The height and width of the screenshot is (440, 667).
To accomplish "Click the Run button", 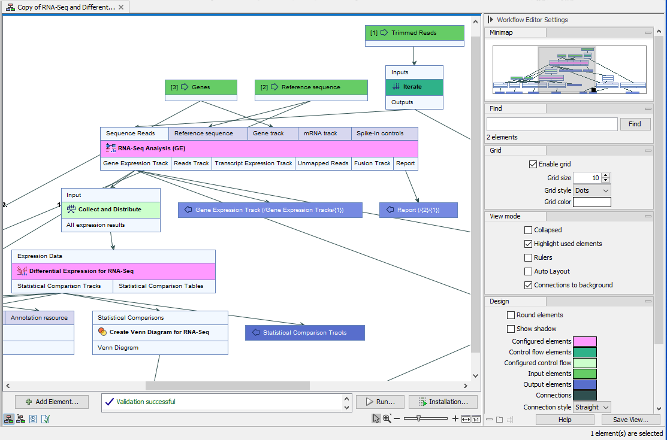I will [380, 402].
